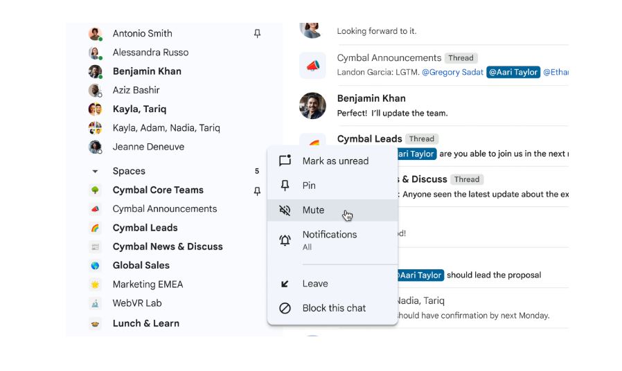Screen dimensions: 622x371
Task: Select Block this chat in the menu
Action: tap(332, 308)
